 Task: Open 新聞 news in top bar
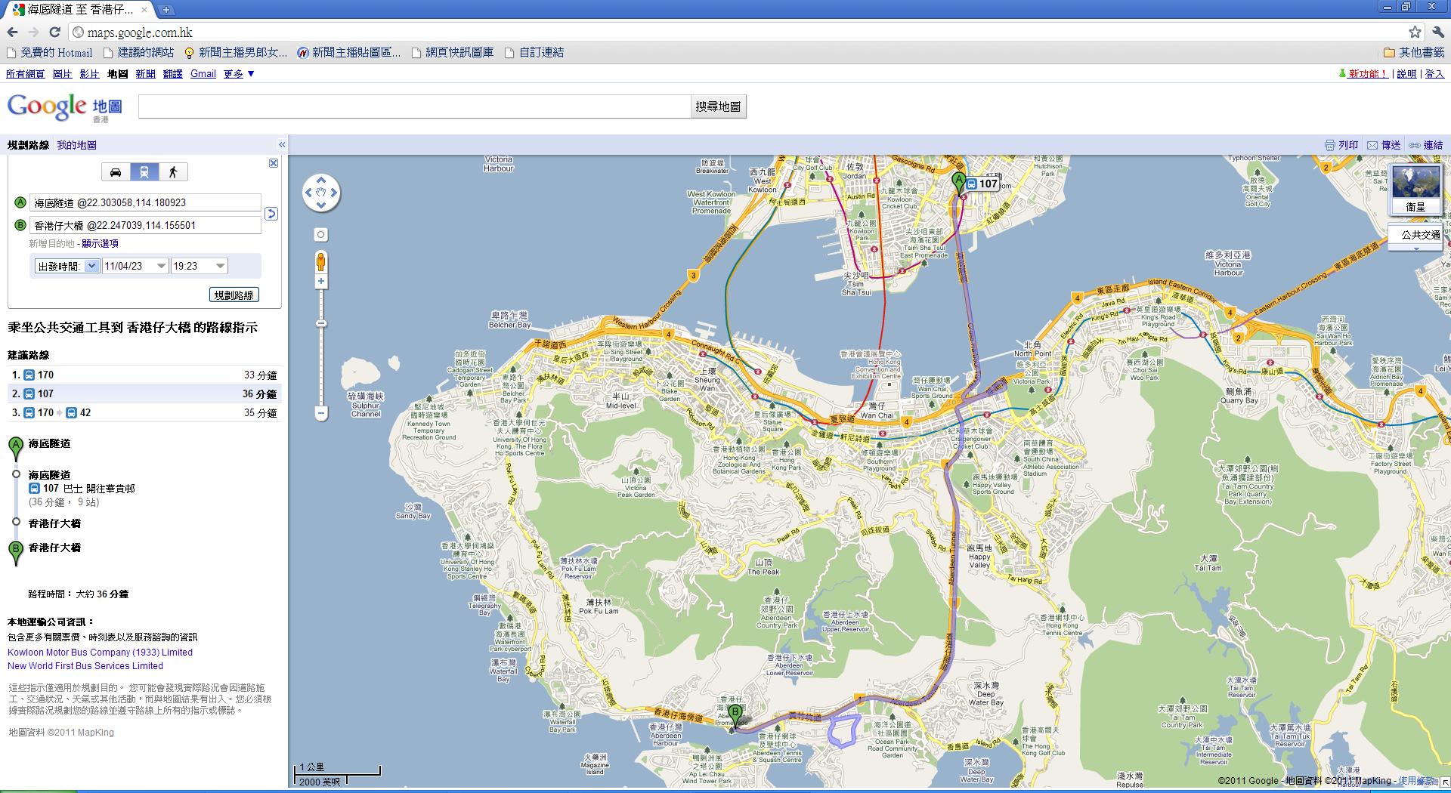146,74
